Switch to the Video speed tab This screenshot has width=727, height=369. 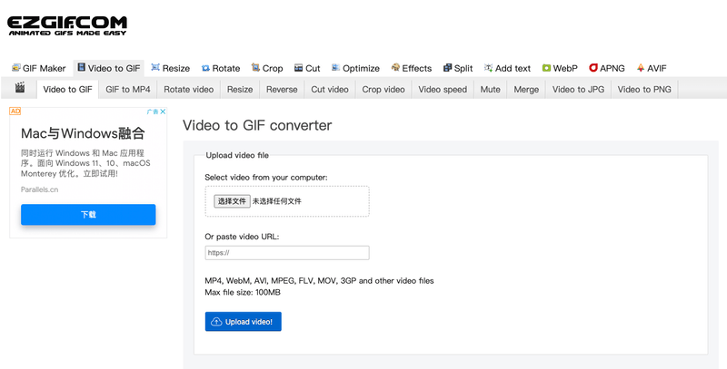coord(442,90)
